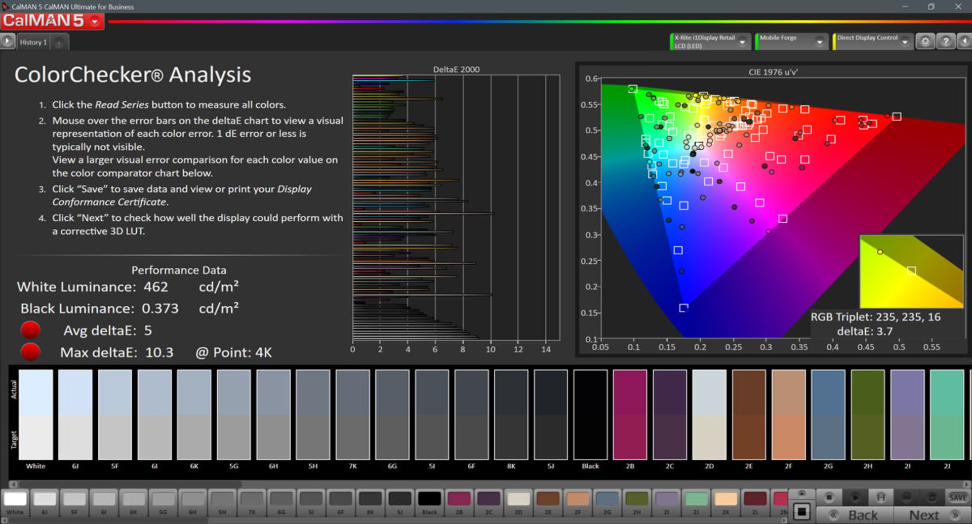Image resolution: width=972 pixels, height=524 pixels.
Task: Expand the pattern options up-arrow
Action: pyautogui.click(x=801, y=494)
